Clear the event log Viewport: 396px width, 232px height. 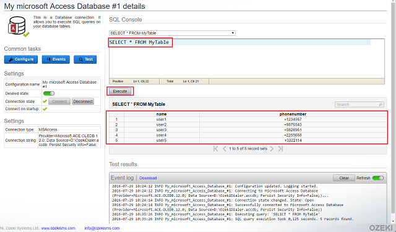point(344,178)
